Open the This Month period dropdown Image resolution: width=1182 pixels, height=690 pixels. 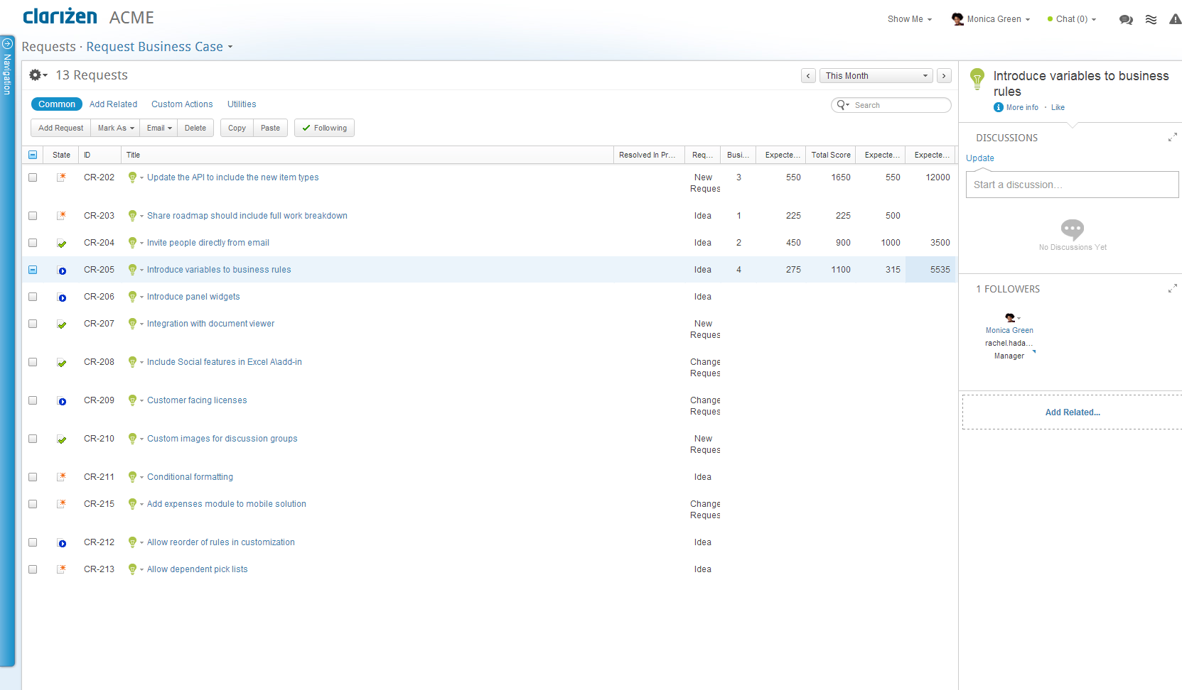click(x=876, y=76)
